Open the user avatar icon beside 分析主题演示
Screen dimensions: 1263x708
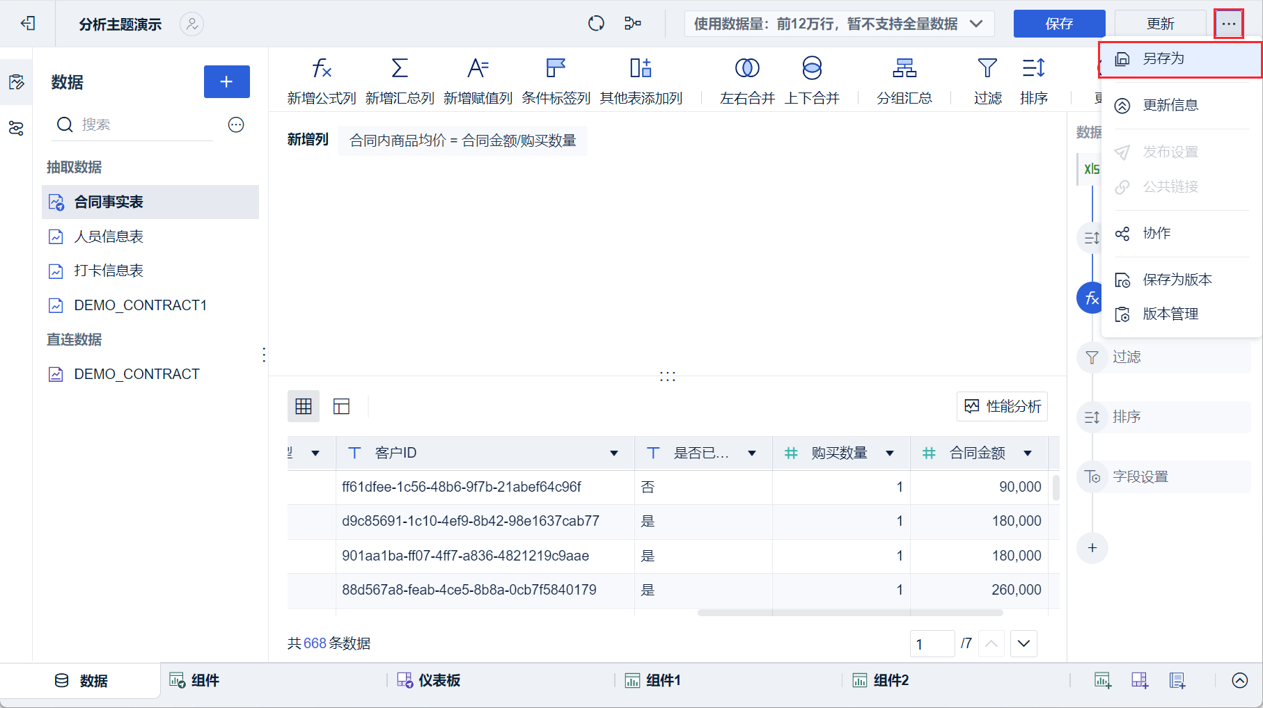191,24
